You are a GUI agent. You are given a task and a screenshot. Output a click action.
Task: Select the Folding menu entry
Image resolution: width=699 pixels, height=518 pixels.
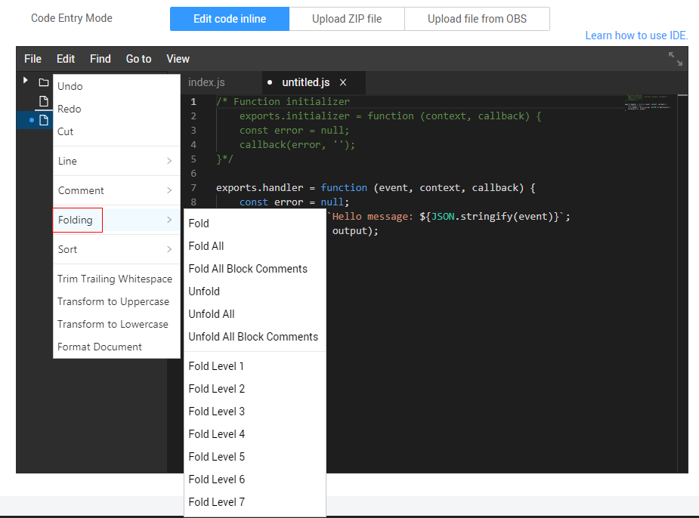(x=116, y=220)
